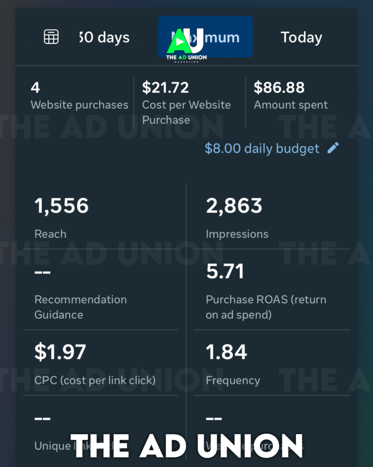This screenshot has width=373, height=467.
Task: Click the calendar grid icon
Action: click(51, 37)
